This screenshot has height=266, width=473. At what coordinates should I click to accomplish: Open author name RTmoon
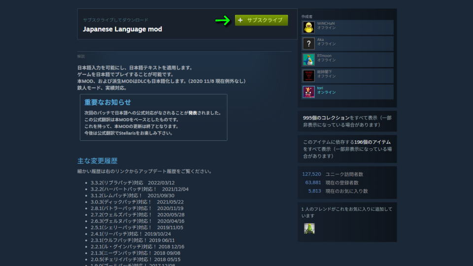pos(324,56)
